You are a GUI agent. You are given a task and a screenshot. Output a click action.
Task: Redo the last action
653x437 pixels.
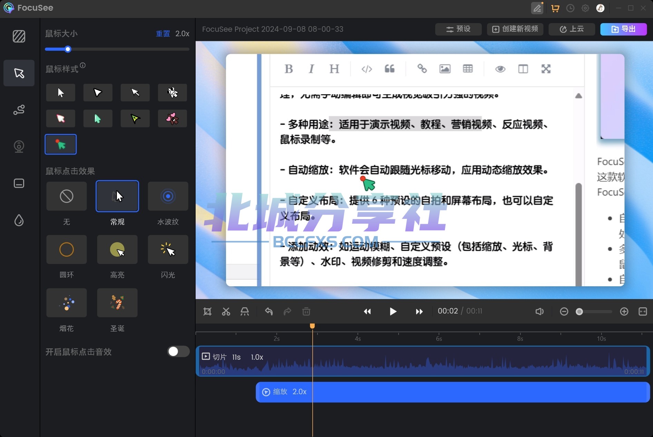coord(287,312)
